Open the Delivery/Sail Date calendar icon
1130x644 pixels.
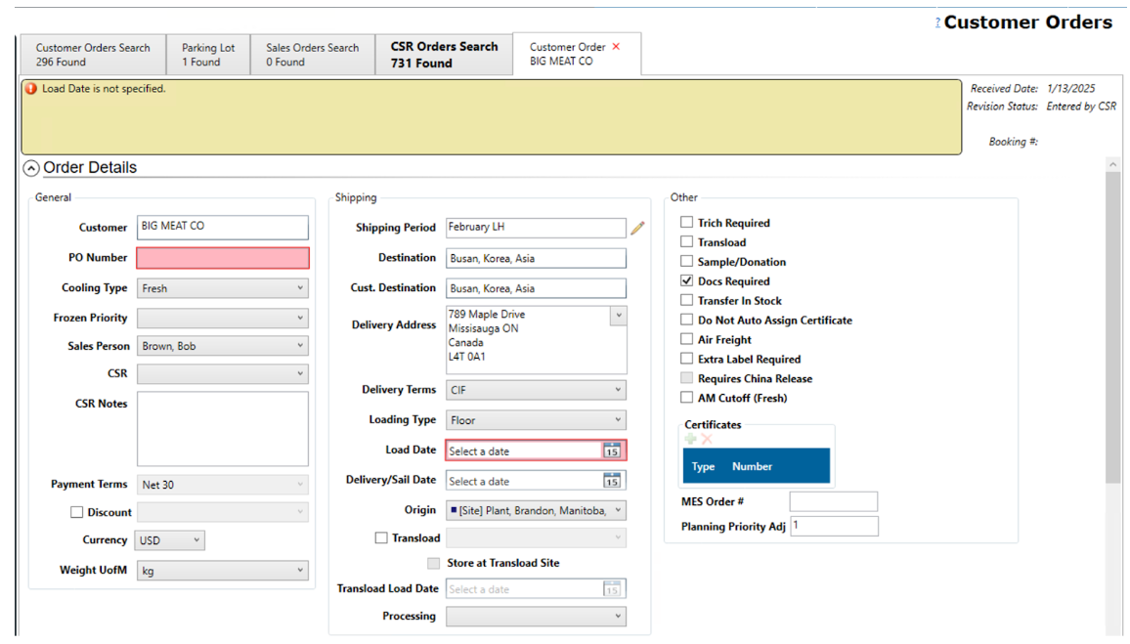click(x=612, y=481)
